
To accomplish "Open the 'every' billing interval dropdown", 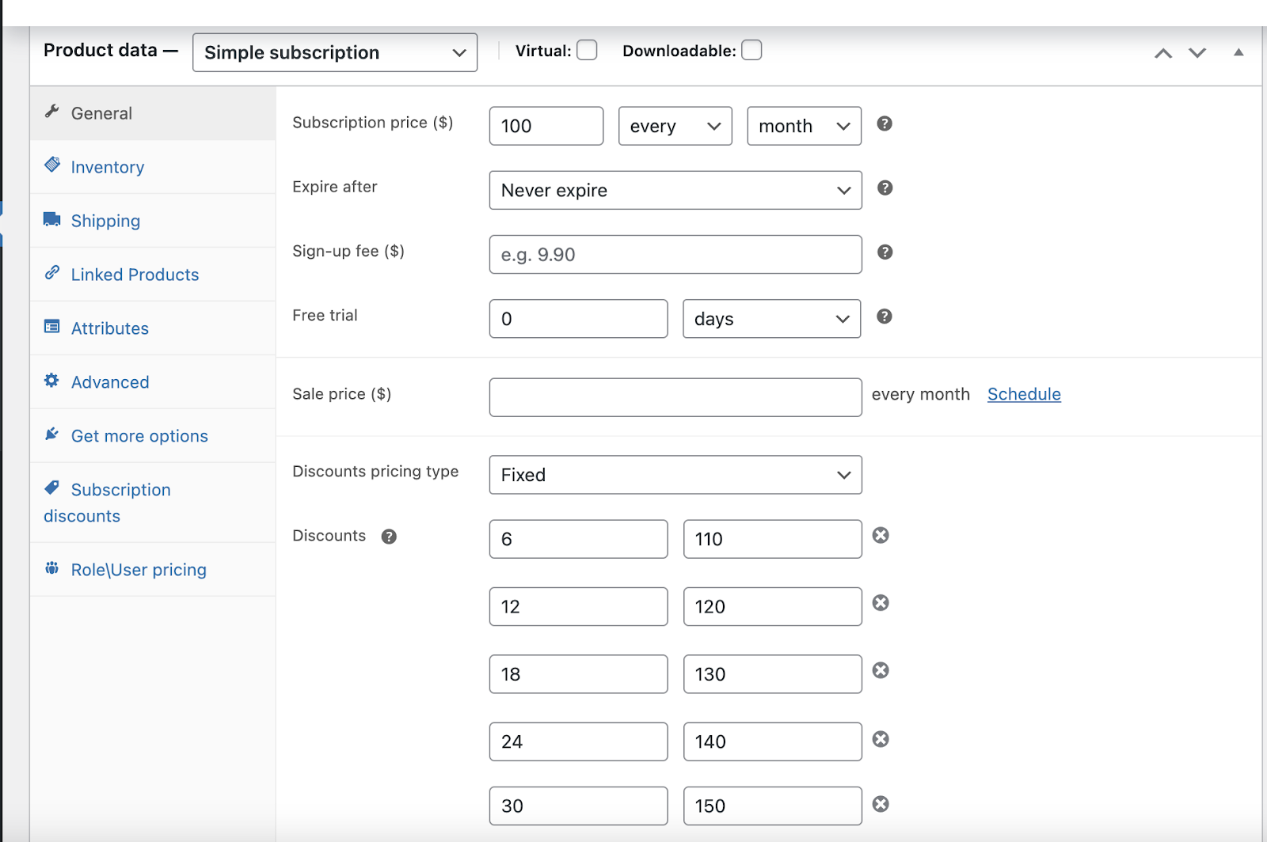I will coord(675,126).
